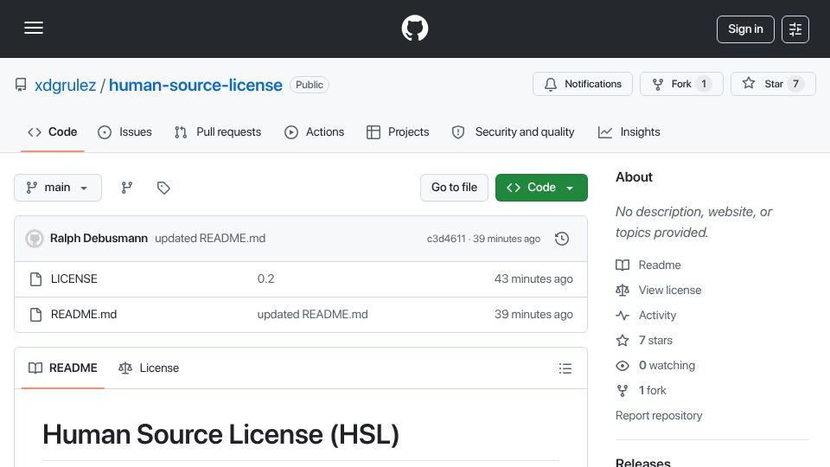Expand the green Code dropdown
This screenshot has width=830, height=467.
click(x=541, y=188)
